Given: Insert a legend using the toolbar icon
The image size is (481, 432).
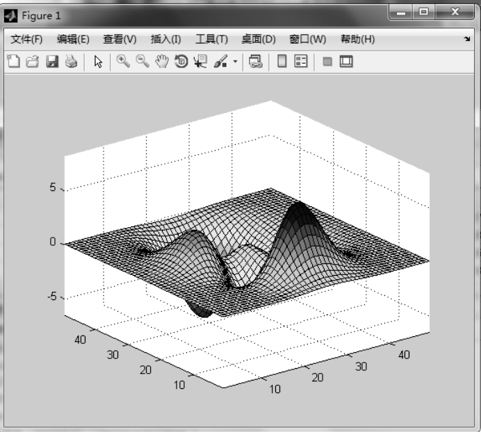Looking at the screenshot, I should (x=301, y=62).
